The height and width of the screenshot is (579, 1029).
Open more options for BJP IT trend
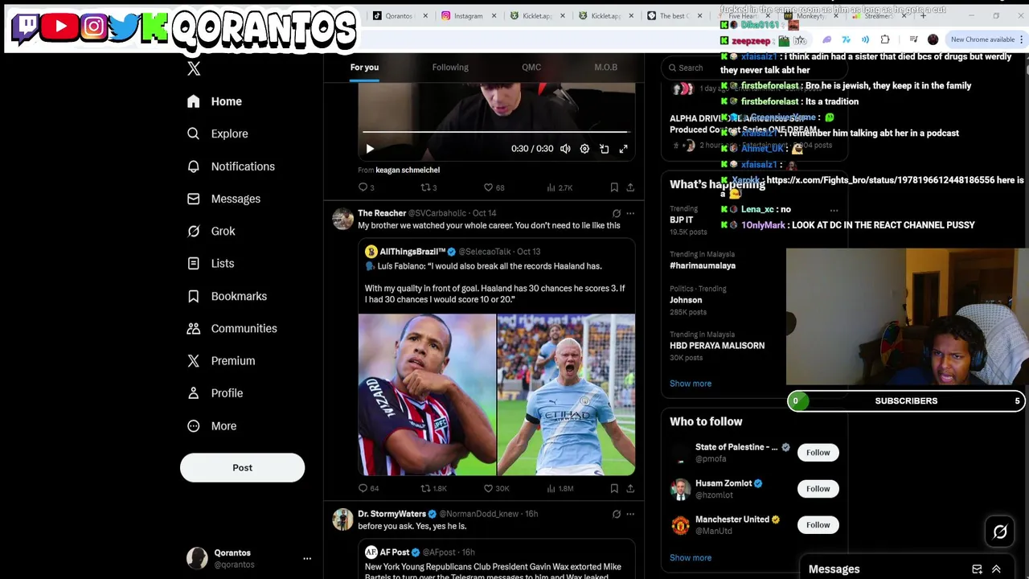pos(834,211)
